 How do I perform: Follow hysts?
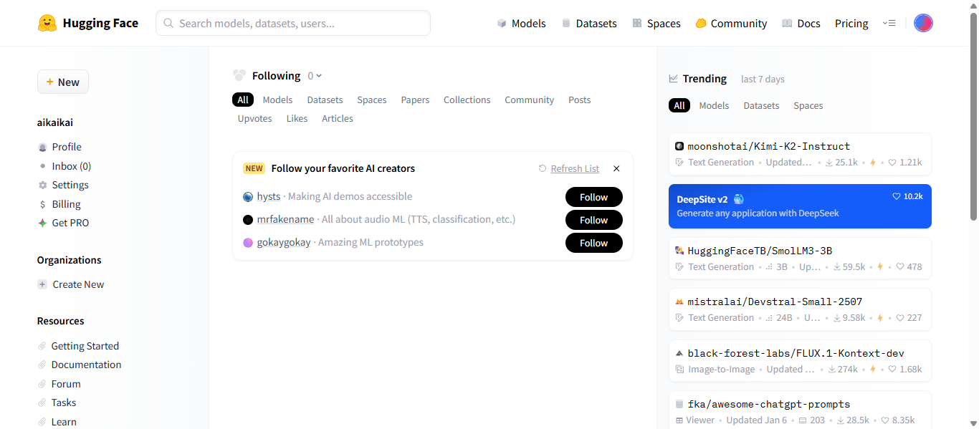click(x=593, y=197)
